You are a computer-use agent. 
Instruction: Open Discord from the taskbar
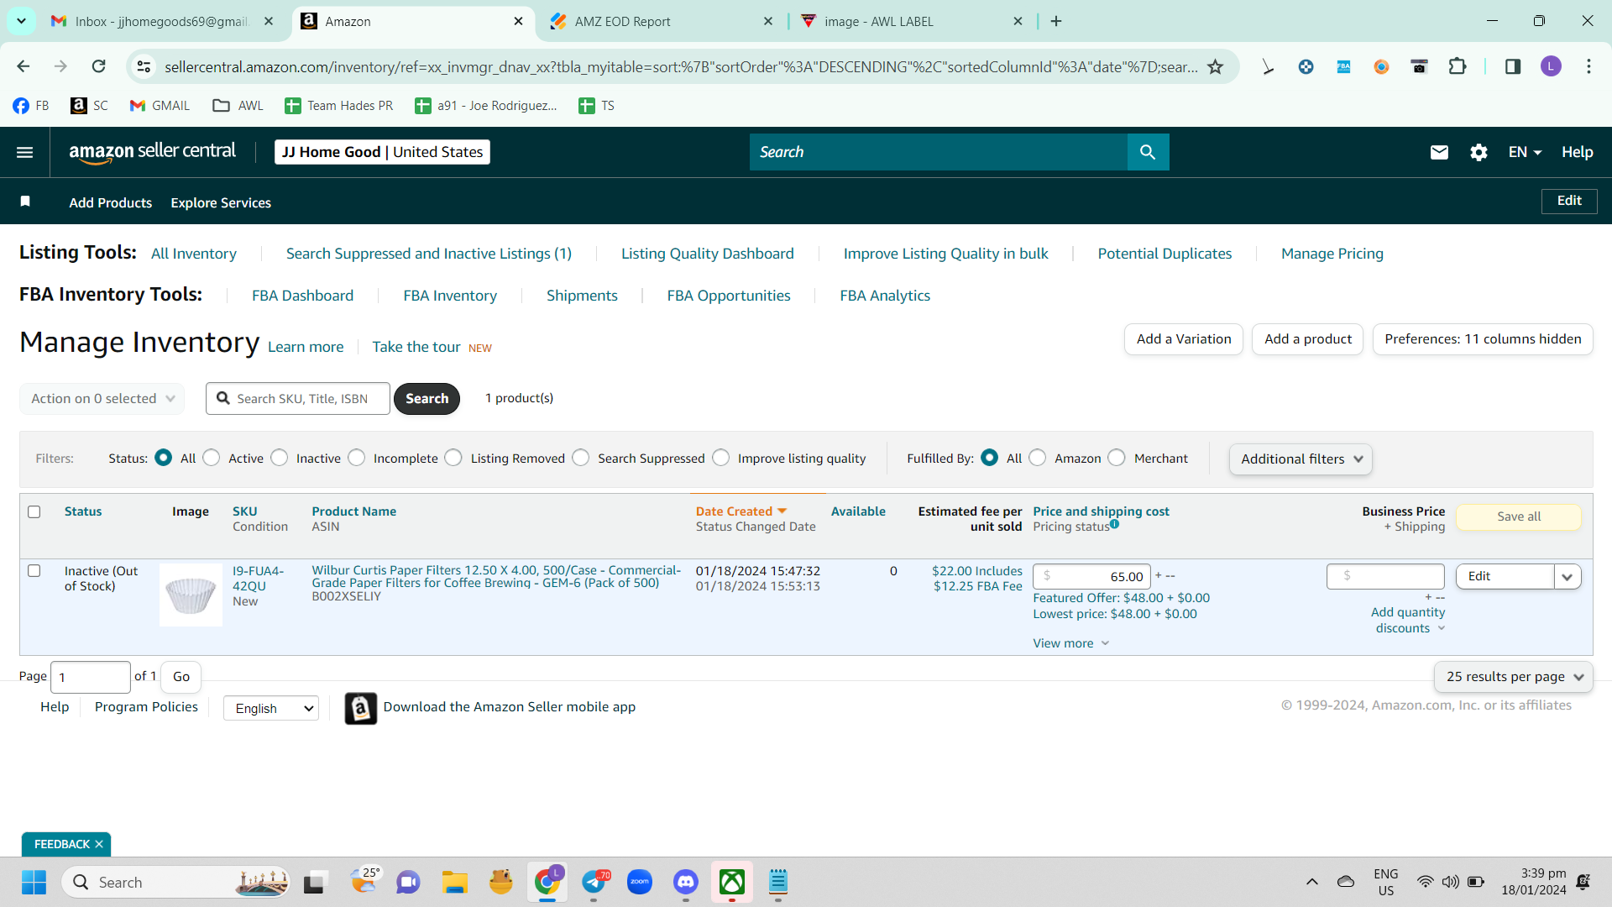point(686,882)
